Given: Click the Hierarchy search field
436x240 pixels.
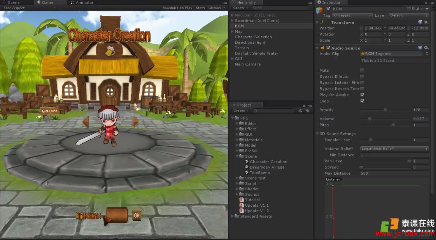Looking at the screenshot, I should point(280,8).
